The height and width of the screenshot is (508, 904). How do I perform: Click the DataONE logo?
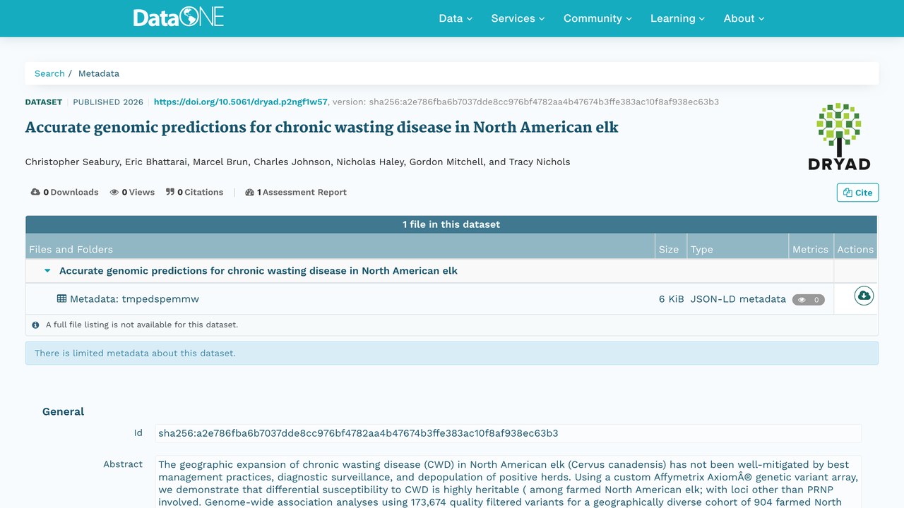click(179, 18)
